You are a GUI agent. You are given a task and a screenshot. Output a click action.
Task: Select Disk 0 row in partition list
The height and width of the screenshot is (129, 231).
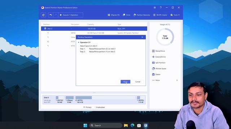coord(94,29)
